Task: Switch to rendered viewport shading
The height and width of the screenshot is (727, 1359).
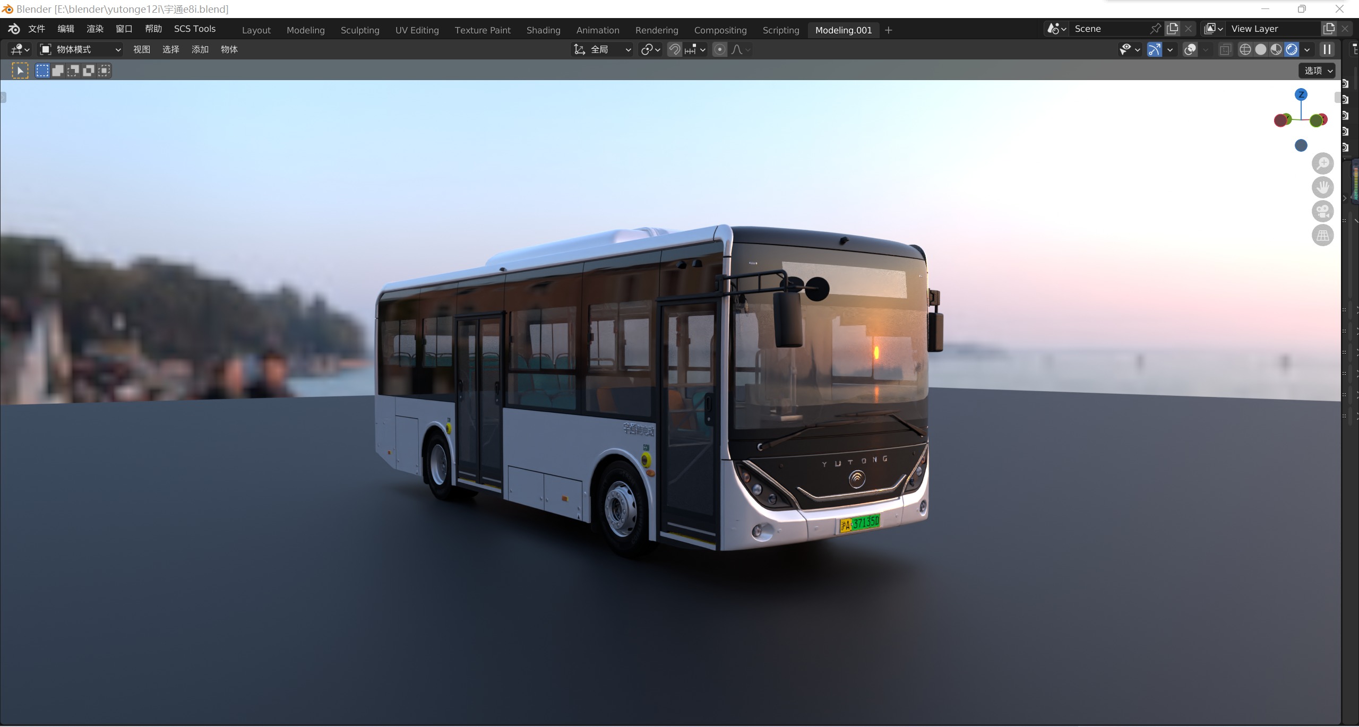Action: [1291, 49]
